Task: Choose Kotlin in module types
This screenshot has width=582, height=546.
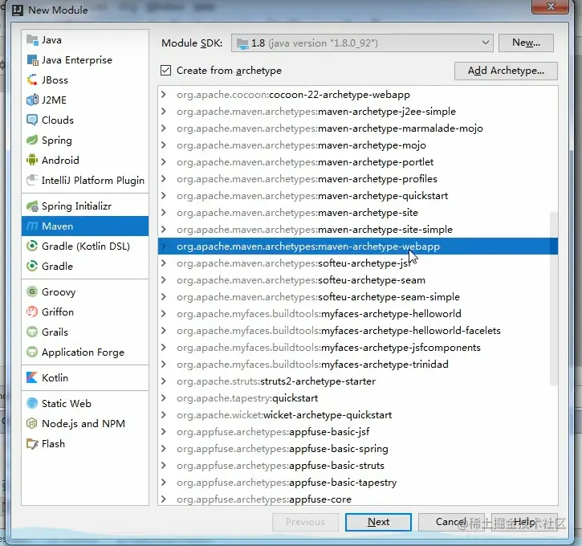Action: pos(85,377)
